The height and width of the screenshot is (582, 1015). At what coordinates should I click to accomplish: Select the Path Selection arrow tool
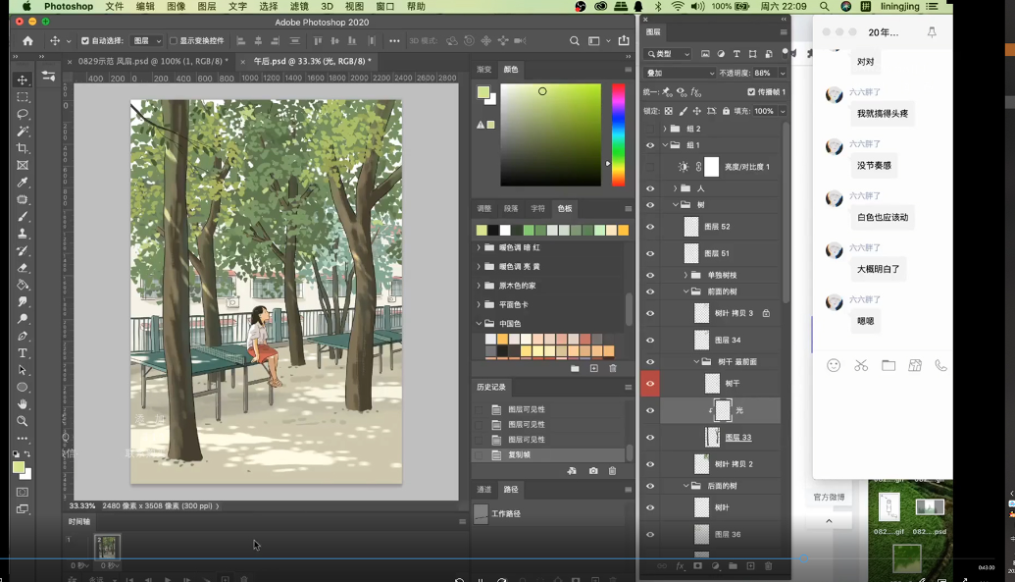point(23,370)
